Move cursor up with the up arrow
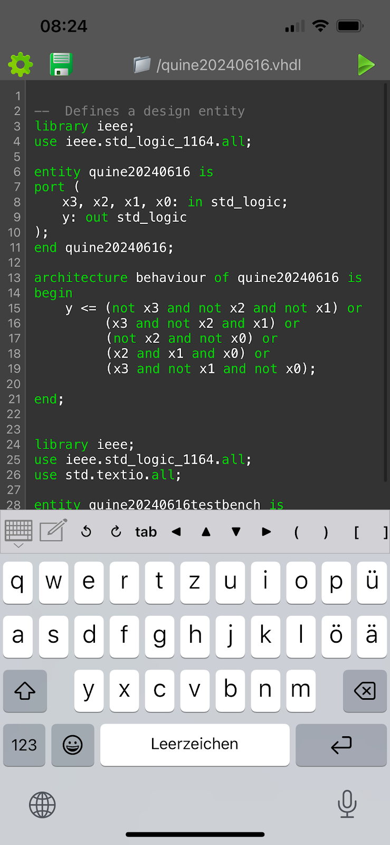390x845 pixels. coord(206,532)
